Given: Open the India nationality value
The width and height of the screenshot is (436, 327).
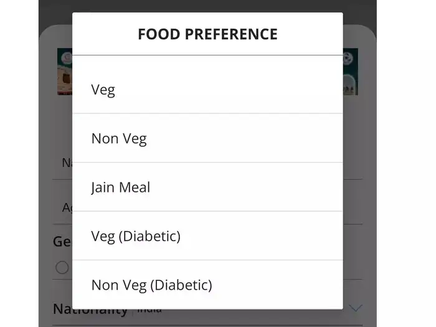Looking at the screenshot, I should tap(149, 310).
